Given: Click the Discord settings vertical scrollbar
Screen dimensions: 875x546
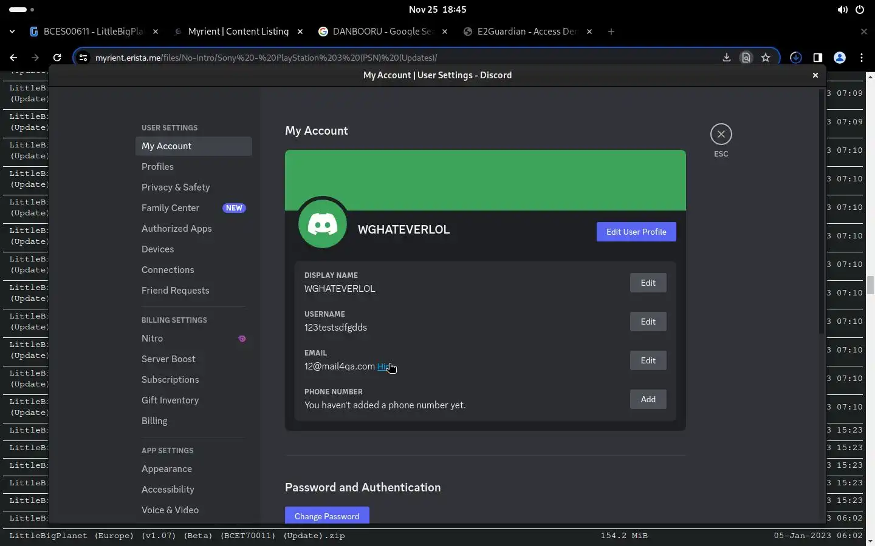Looking at the screenshot, I should (x=822, y=211).
